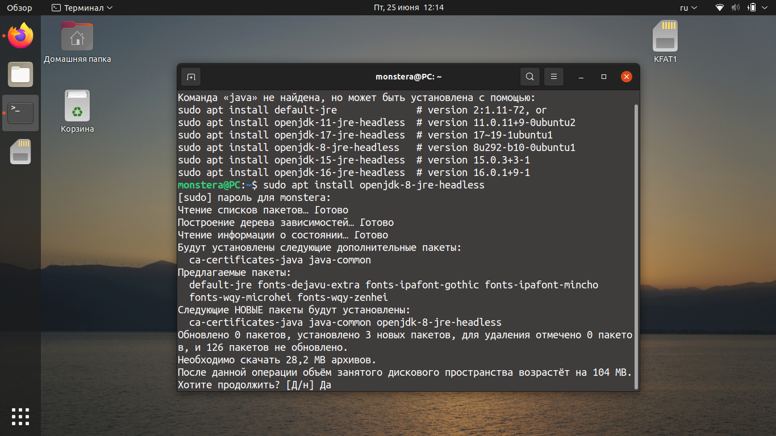Open the Files manager in dock
The image size is (776, 436).
pyautogui.click(x=20, y=74)
